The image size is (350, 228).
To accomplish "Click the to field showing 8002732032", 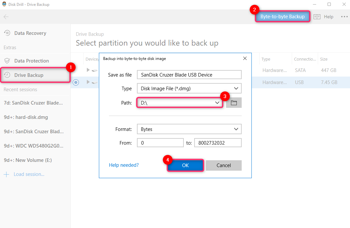I will coord(218,143).
